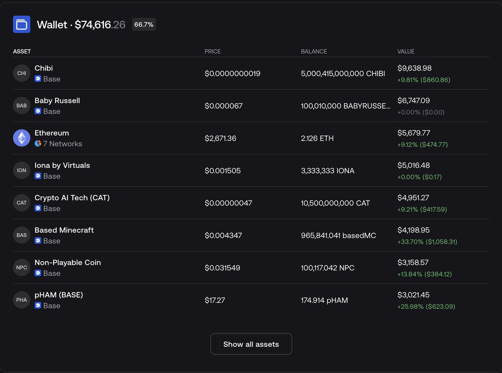Image resolution: width=502 pixels, height=373 pixels.
Task: Click Base network icon under Non-Playable Coin
Action: click(38, 273)
